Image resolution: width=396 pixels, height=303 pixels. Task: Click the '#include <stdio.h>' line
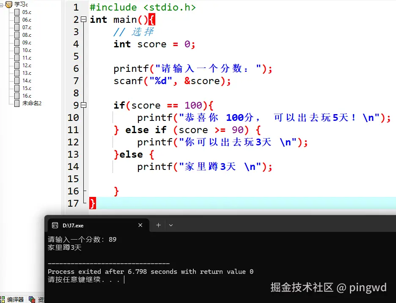click(x=143, y=7)
